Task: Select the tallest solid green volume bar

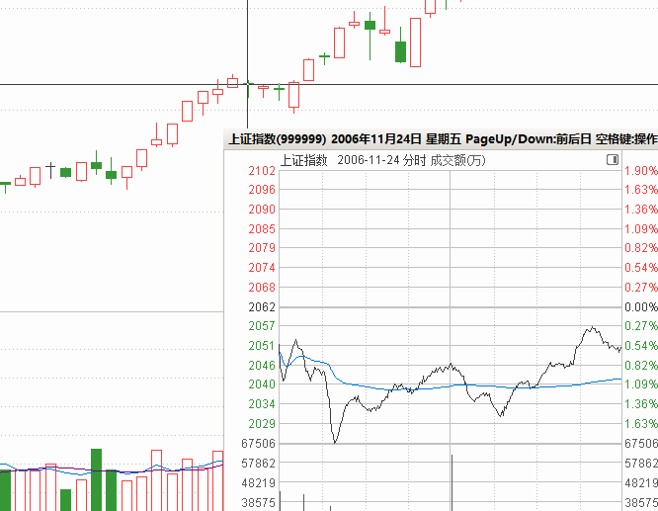Action: (x=97, y=478)
